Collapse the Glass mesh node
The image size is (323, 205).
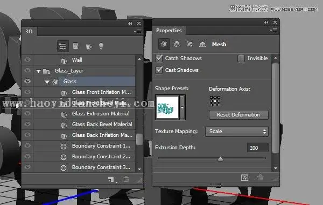(x=47, y=82)
